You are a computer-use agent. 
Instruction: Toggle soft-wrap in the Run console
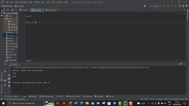9,75
